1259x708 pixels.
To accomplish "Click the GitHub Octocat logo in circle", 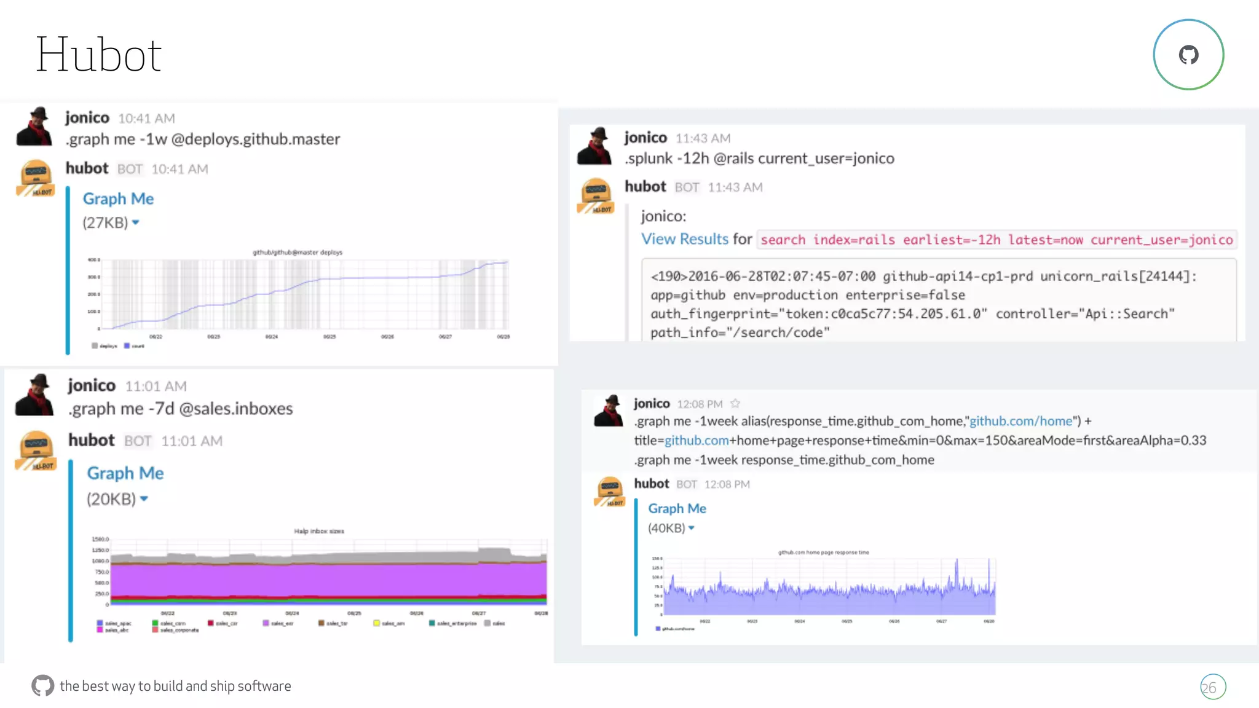I will (1188, 55).
